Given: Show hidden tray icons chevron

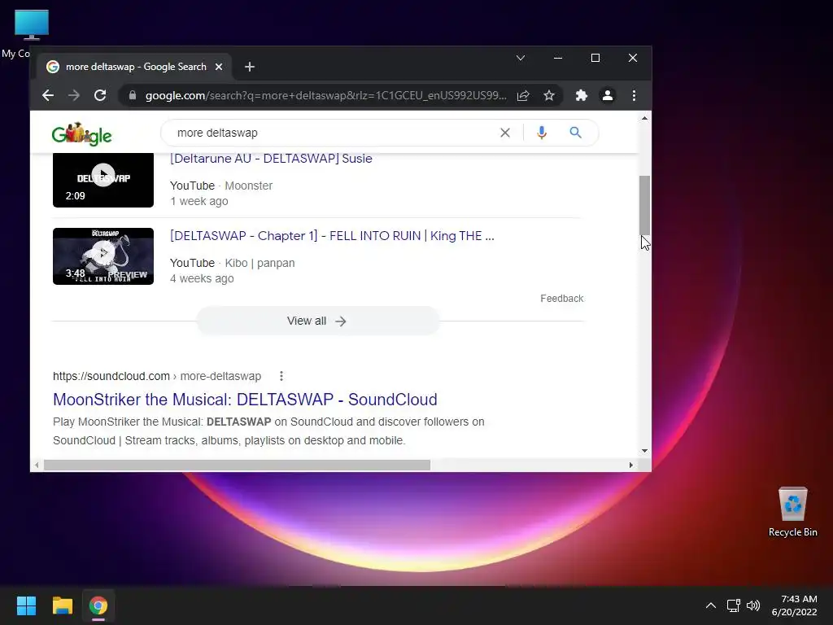Looking at the screenshot, I should (x=711, y=605).
